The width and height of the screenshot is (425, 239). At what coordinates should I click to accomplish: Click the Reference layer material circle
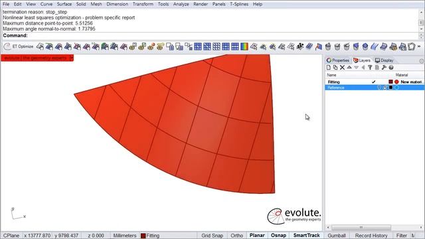(x=397, y=88)
